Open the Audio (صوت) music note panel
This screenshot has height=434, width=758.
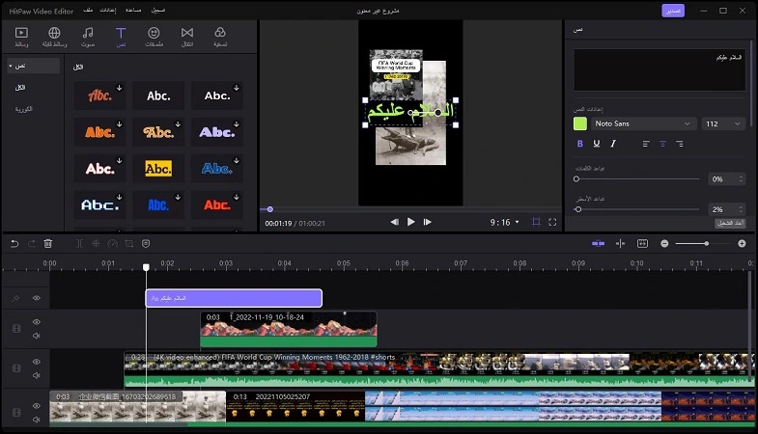click(88, 37)
